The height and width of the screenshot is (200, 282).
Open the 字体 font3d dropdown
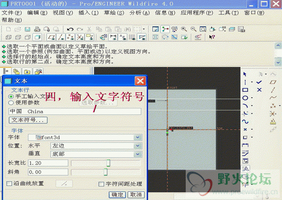pos(138,137)
